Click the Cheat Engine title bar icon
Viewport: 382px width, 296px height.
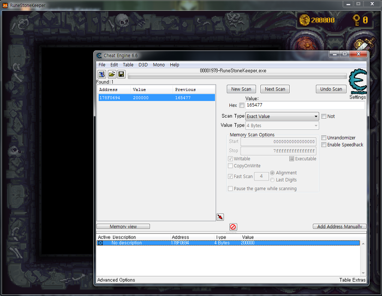99,56
